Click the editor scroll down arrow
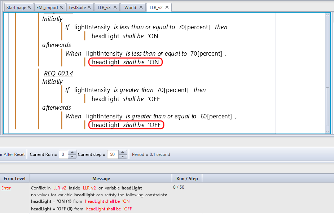This screenshot has height=214, width=334. click(x=328, y=131)
